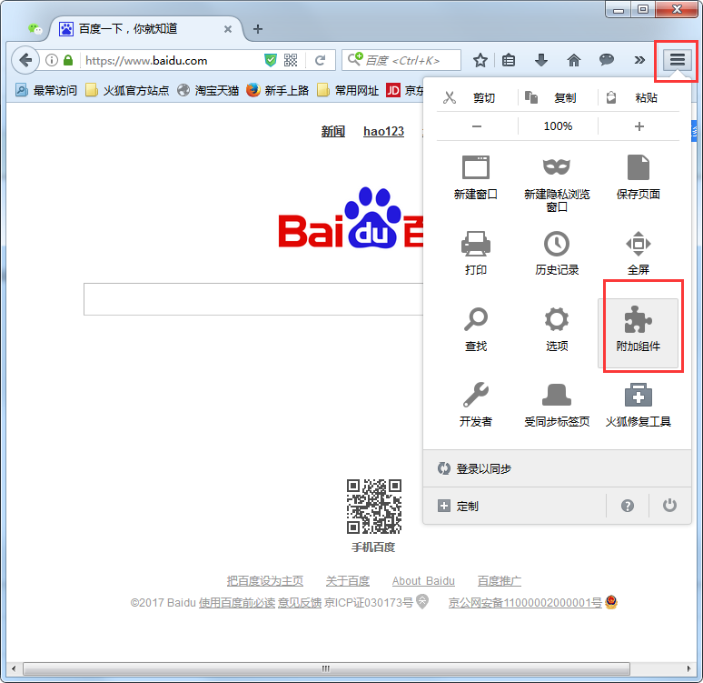Click the right scrollbar arrow

pyautogui.click(x=688, y=668)
